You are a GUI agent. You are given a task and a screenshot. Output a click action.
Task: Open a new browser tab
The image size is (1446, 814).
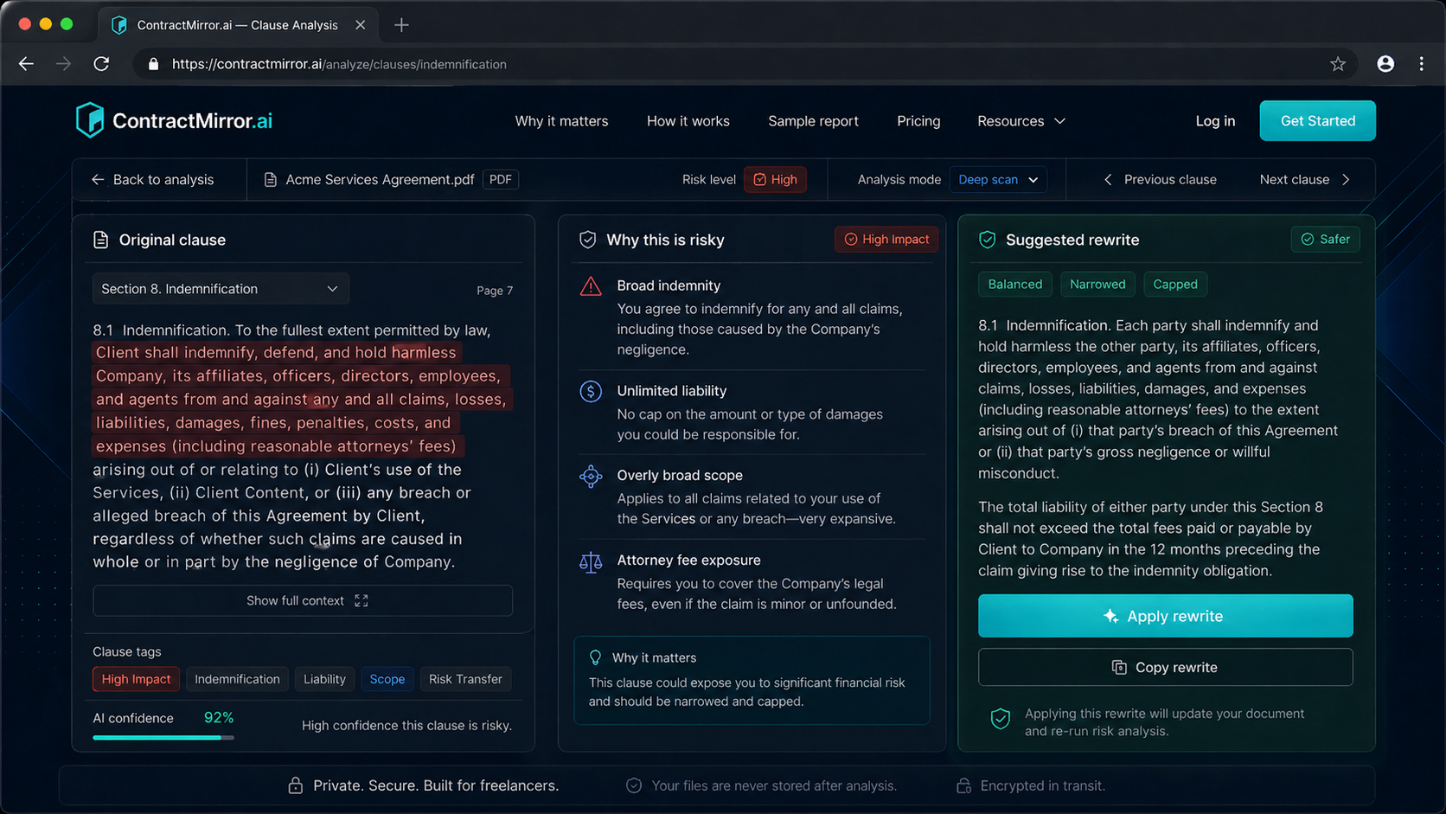[x=401, y=25]
